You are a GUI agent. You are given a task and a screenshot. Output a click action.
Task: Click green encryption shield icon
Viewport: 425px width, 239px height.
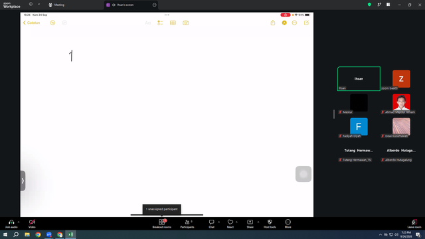(369, 5)
